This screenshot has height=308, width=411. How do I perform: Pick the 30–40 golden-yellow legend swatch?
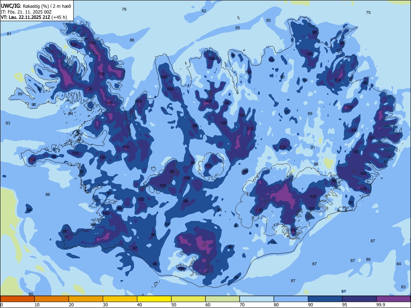(120, 299)
